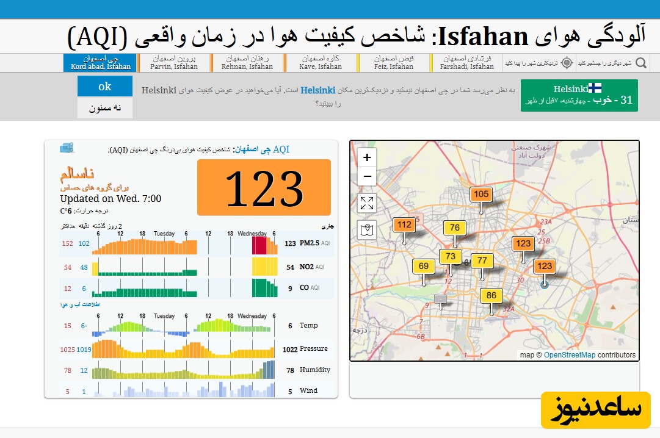Click the ساعدنیوز yellow logo

(596, 410)
